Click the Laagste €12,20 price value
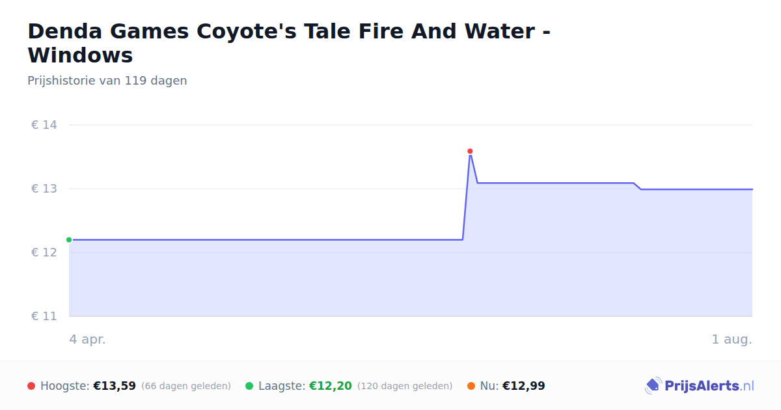This screenshot has height=410, width=781. pyautogui.click(x=331, y=386)
